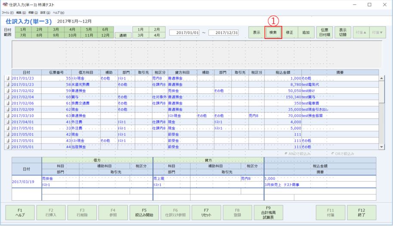Click the journal list scrollbar thumb
This screenshot has width=393, height=226.
pos(381,92)
